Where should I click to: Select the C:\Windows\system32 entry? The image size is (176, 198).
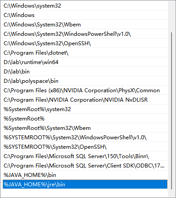(84, 6)
